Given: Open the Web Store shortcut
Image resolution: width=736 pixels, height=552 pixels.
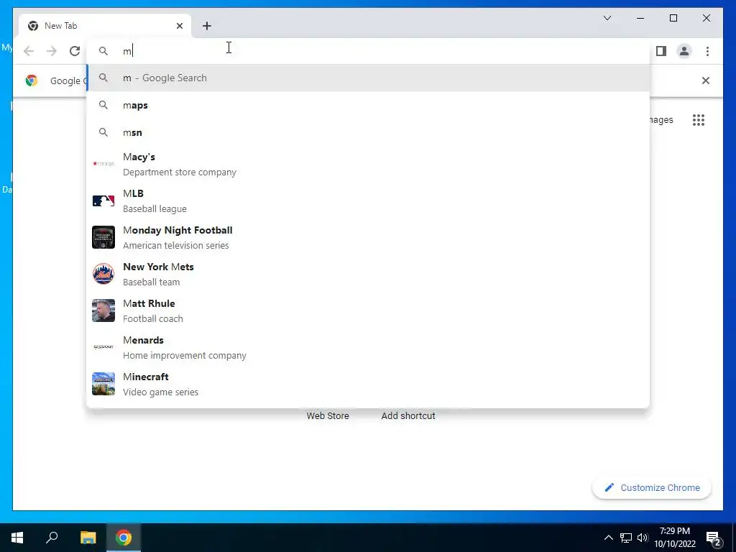Looking at the screenshot, I should click(x=328, y=416).
